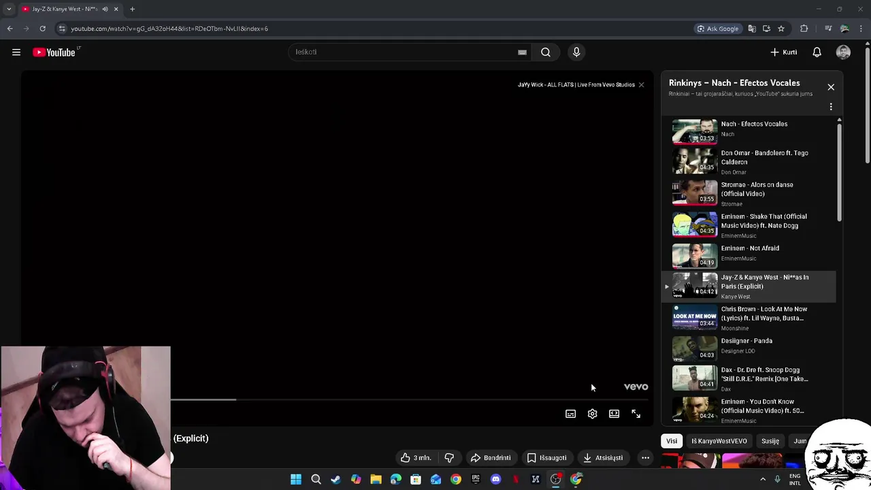The image size is (871, 490).
Task: Show hidden system tray icons
Action: [762, 479]
